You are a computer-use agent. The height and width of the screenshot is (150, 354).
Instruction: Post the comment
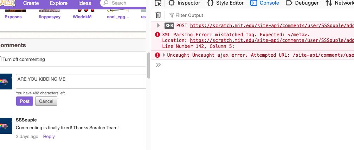(x=25, y=101)
